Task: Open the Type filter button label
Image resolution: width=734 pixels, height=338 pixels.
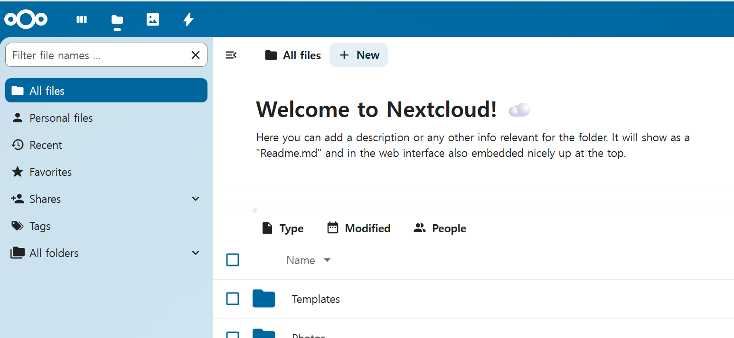Action: point(292,228)
